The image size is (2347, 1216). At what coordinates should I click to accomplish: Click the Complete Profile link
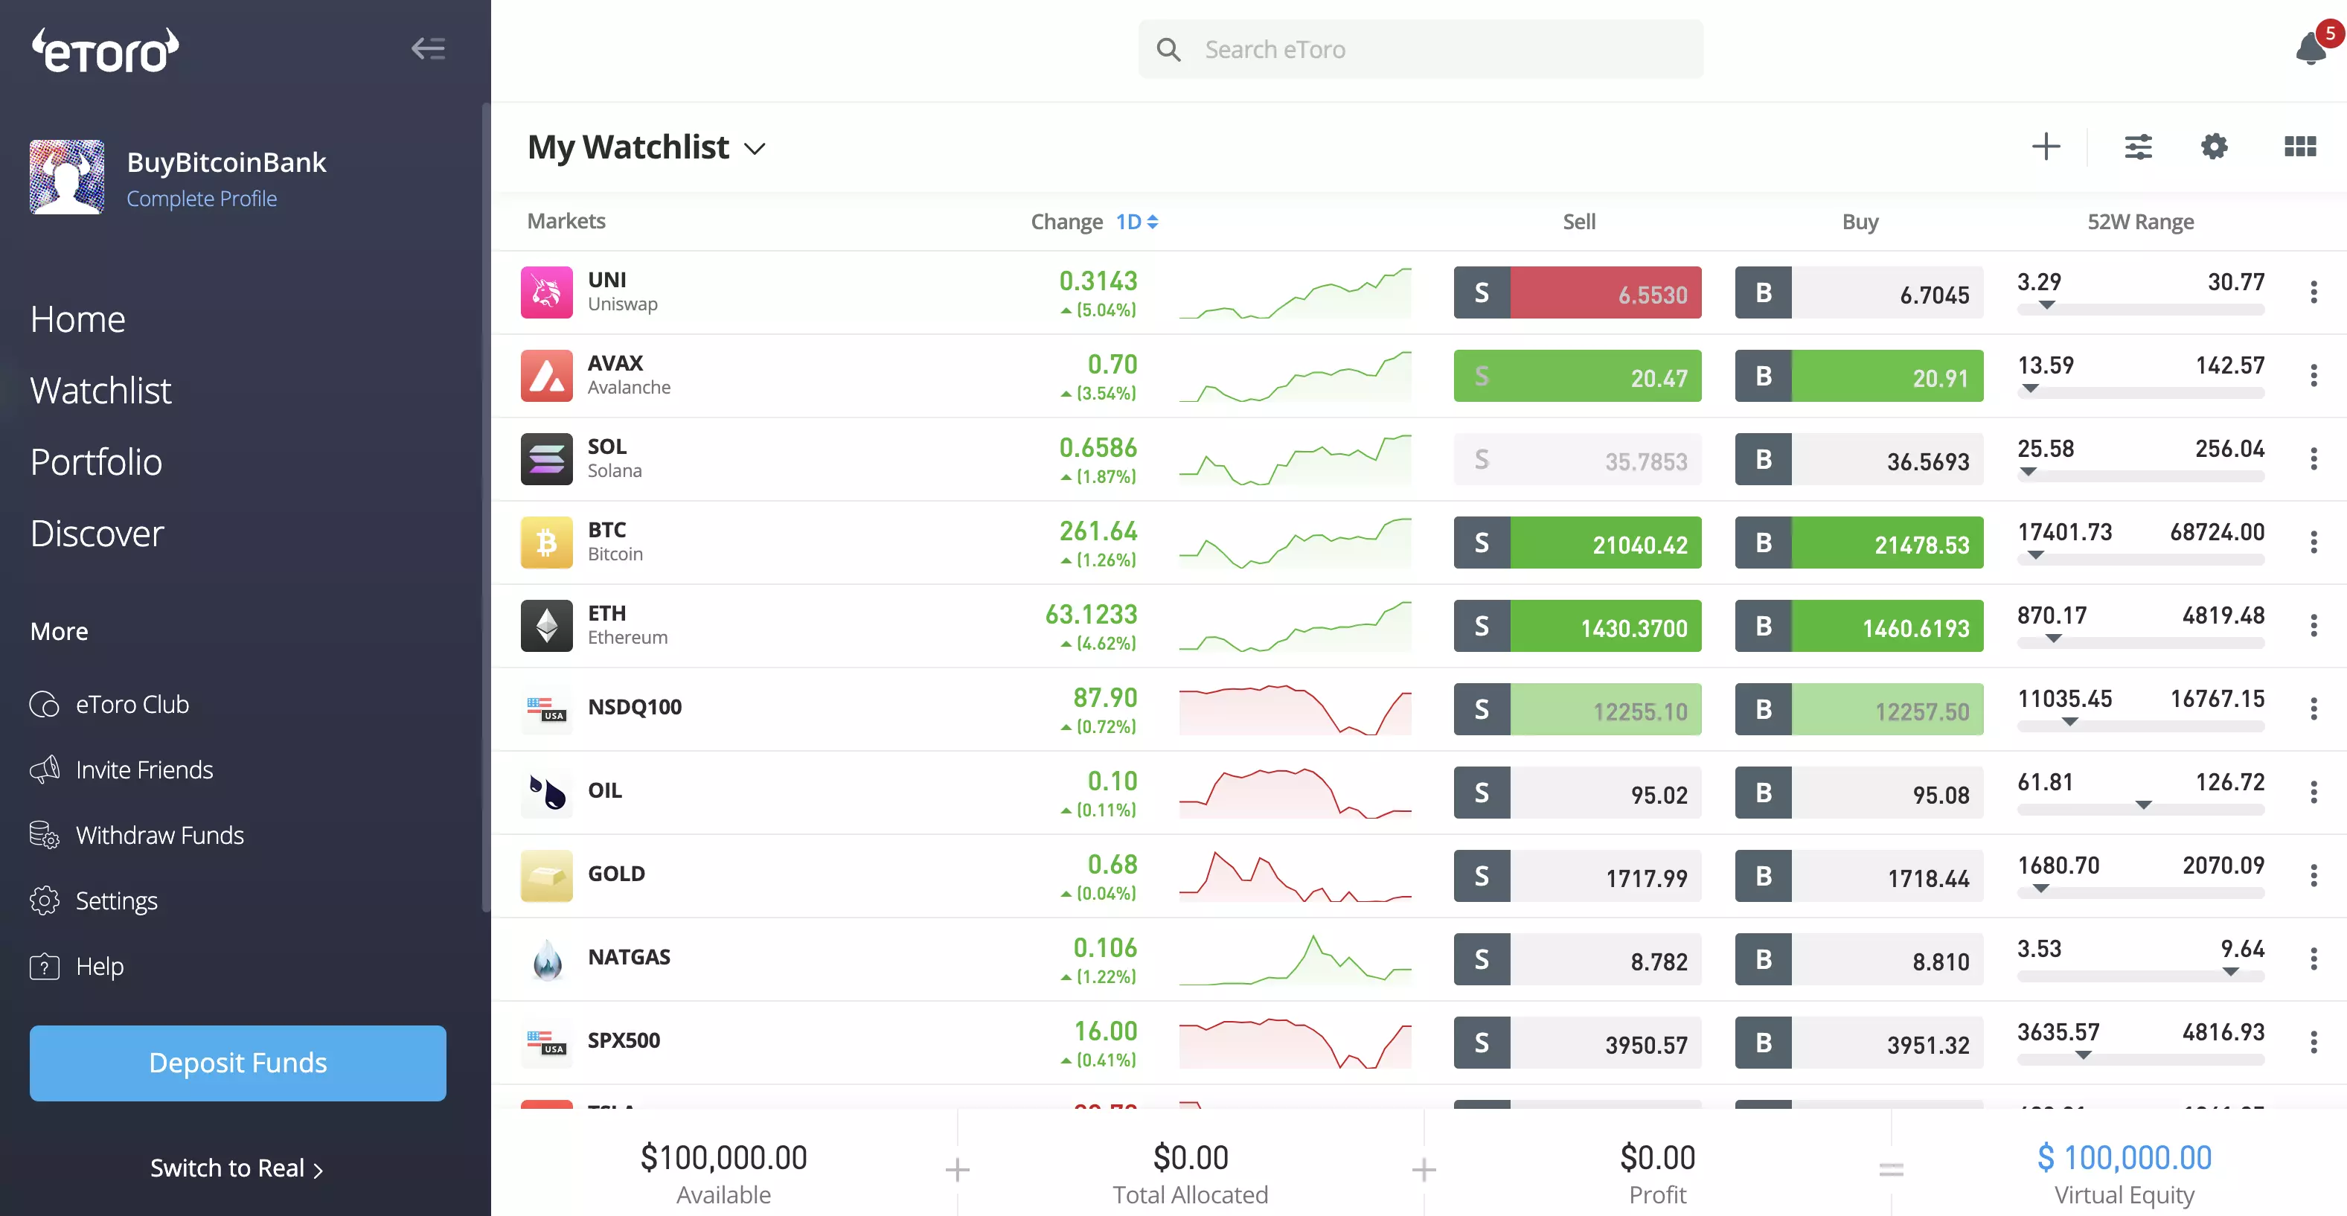[x=202, y=199]
